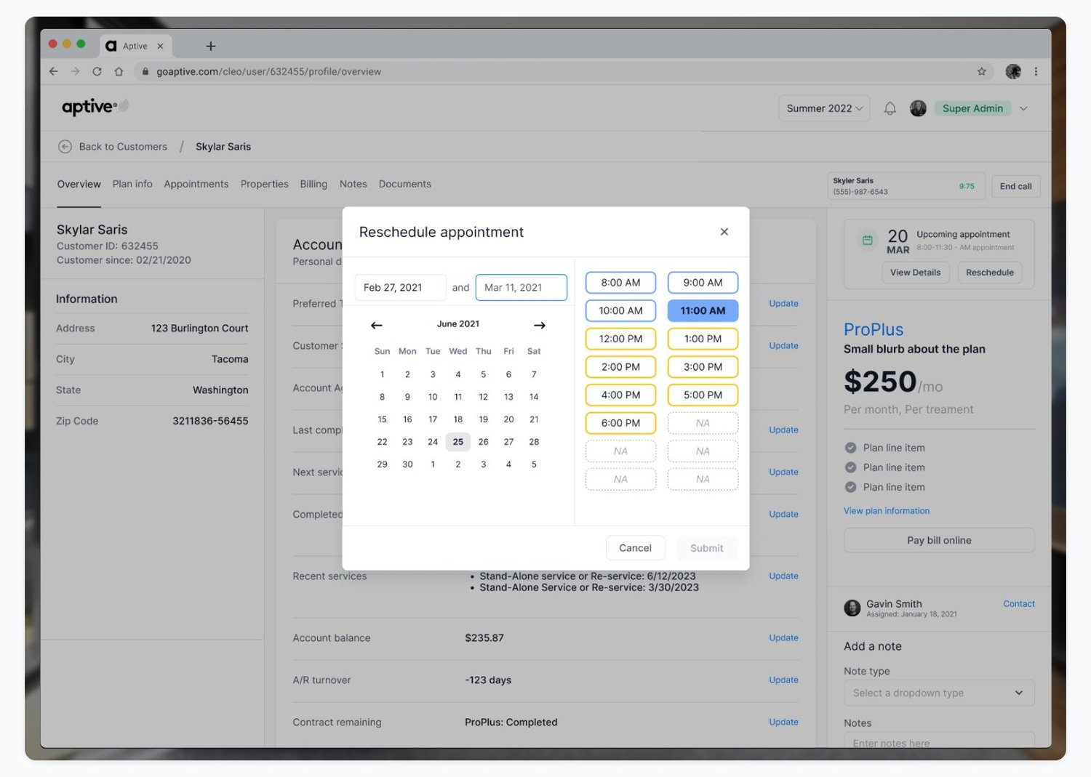This screenshot has height=777, width=1091.
Task: Open browser three-dot menu
Action: pos(1036,71)
